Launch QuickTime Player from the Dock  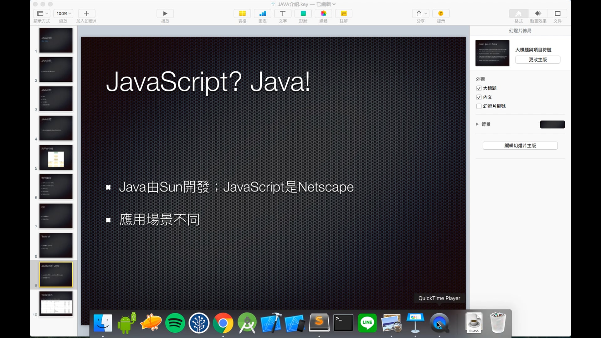pos(439,323)
